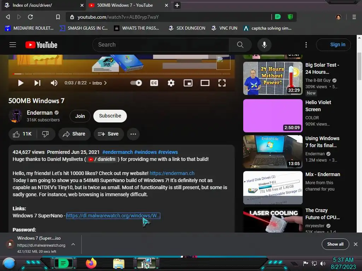Open the Big Solar Test video thumbnail
Screen dimensions: 362x271
(x=273, y=78)
